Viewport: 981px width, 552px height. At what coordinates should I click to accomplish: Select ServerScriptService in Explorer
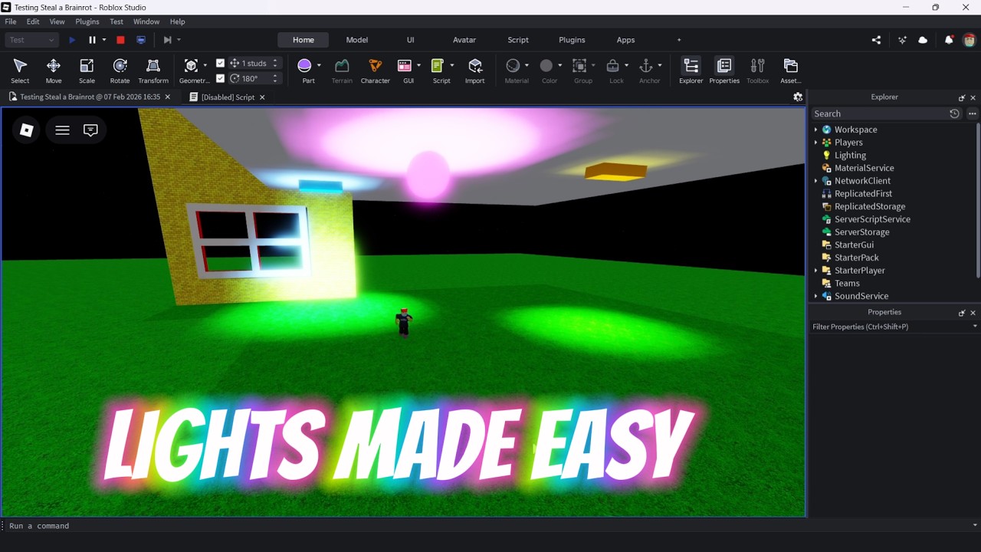click(x=872, y=219)
